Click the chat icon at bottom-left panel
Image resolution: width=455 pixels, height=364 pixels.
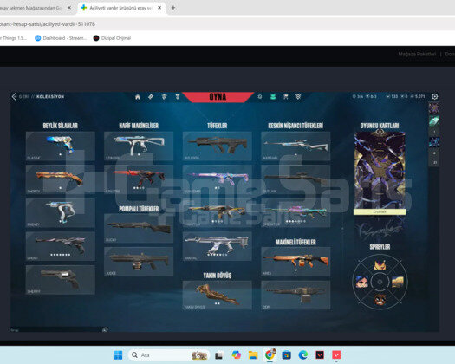[105, 329]
